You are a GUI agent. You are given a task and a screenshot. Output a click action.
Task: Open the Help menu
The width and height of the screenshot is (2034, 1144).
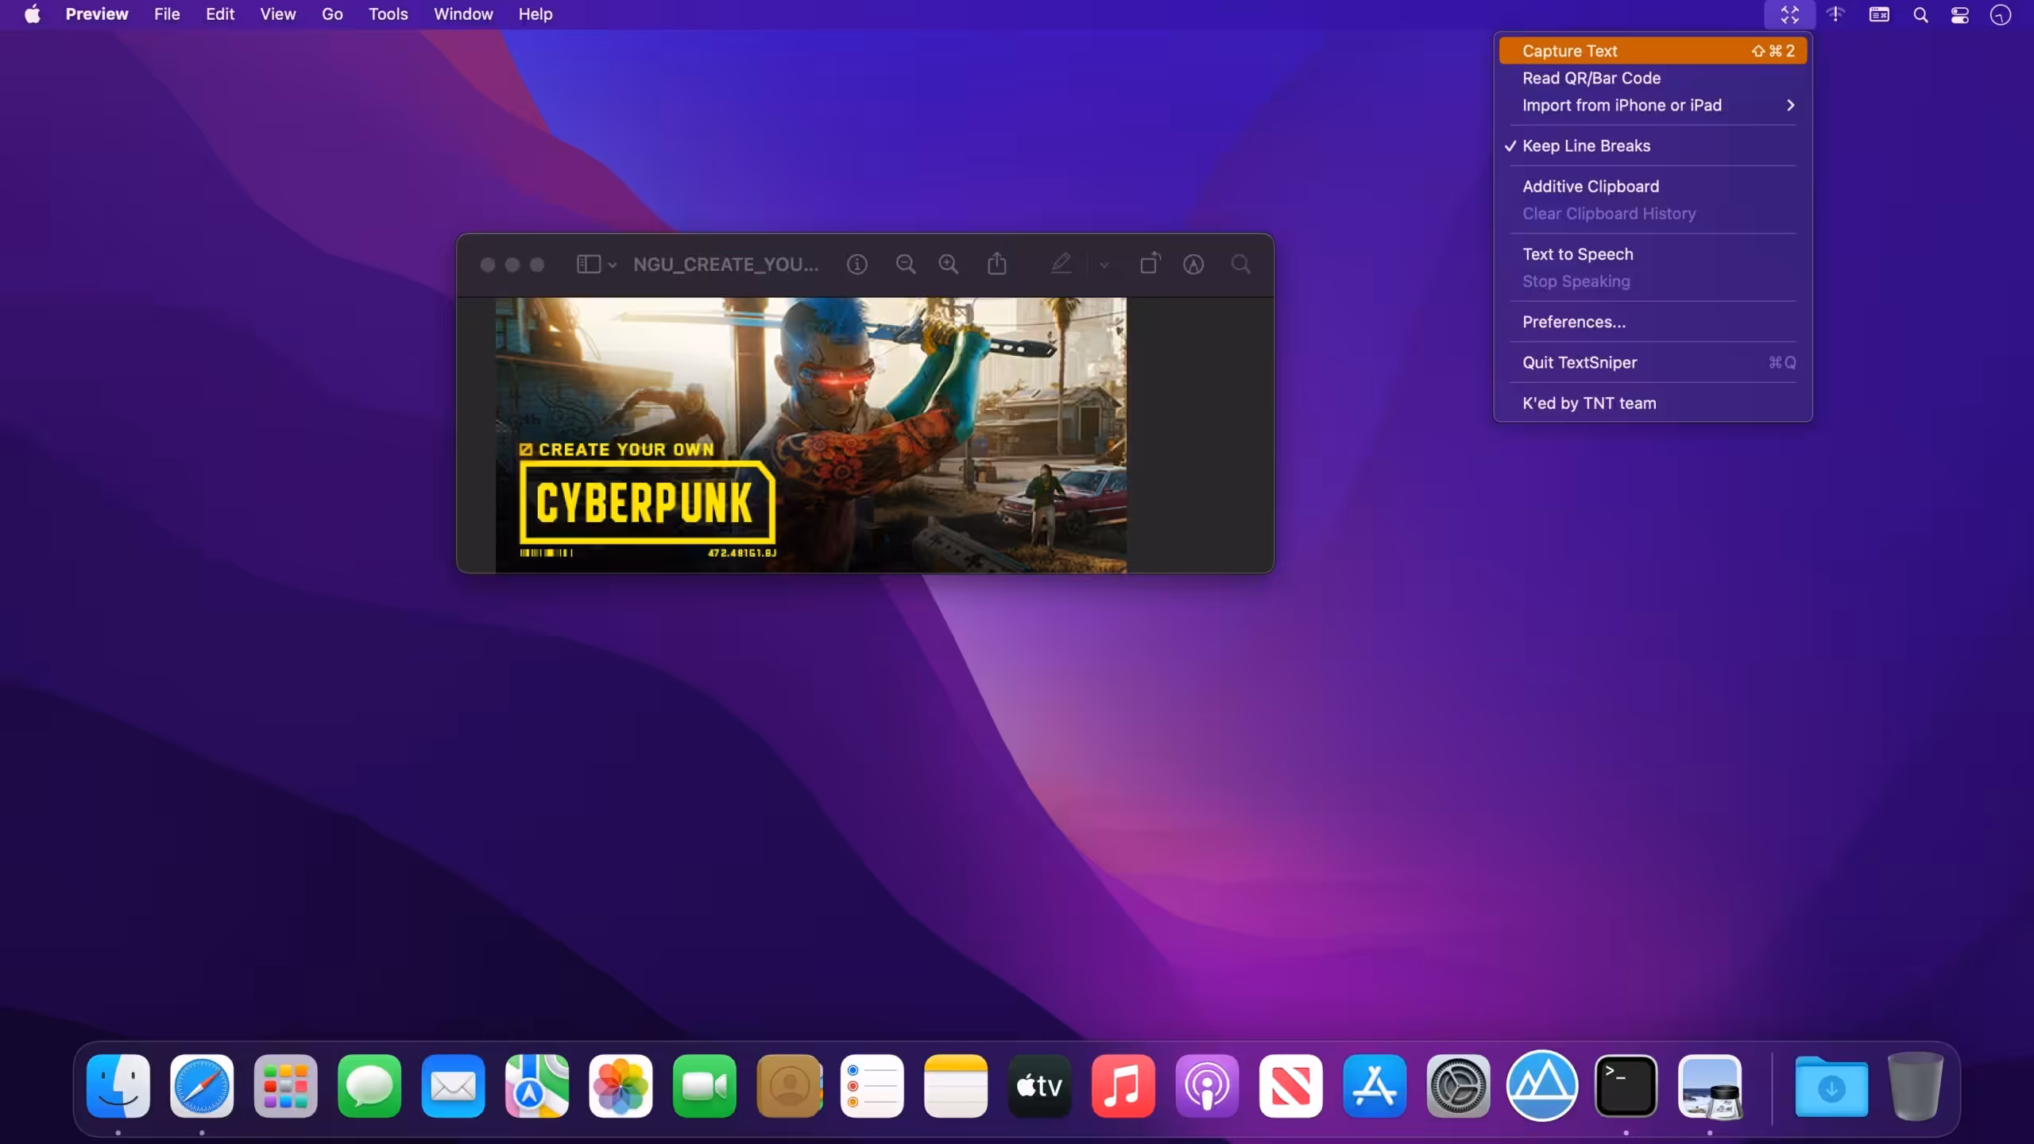pyautogui.click(x=536, y=14)
